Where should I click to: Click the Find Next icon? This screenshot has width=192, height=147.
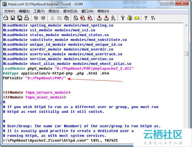(83, 18)
